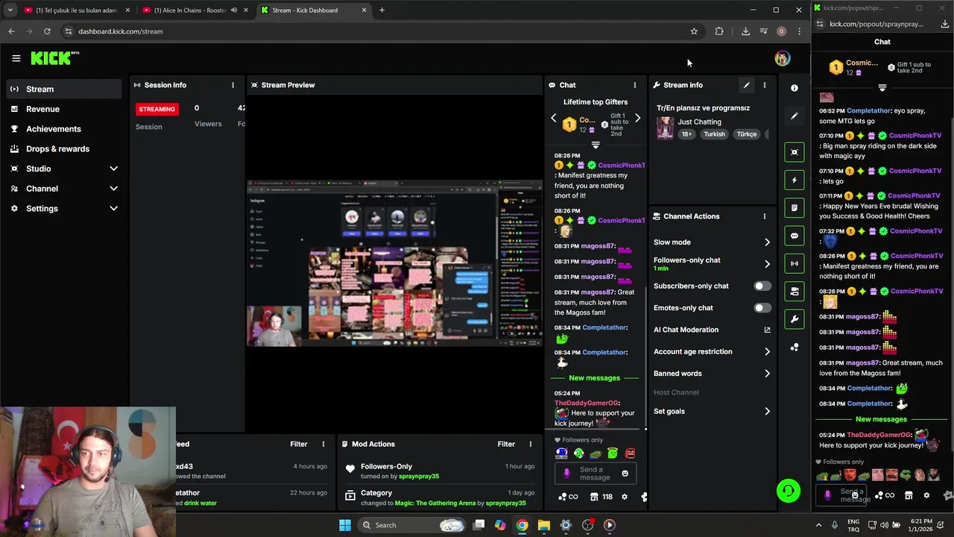Viewport: 954px width, 537px height.
Task: Expand the Settings sidebar section
Action: (x=113, y=209)
